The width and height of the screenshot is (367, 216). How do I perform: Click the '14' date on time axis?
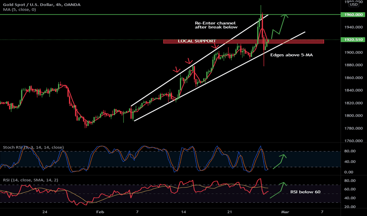[x=183, y=212]
